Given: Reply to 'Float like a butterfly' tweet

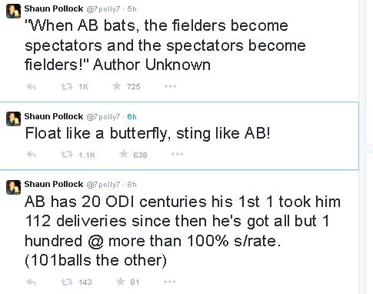Looking at the screenshot, I should point(32,155).
